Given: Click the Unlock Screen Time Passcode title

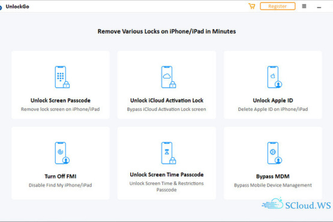Looking at the screenshot, I should click(x=167, y=175).
